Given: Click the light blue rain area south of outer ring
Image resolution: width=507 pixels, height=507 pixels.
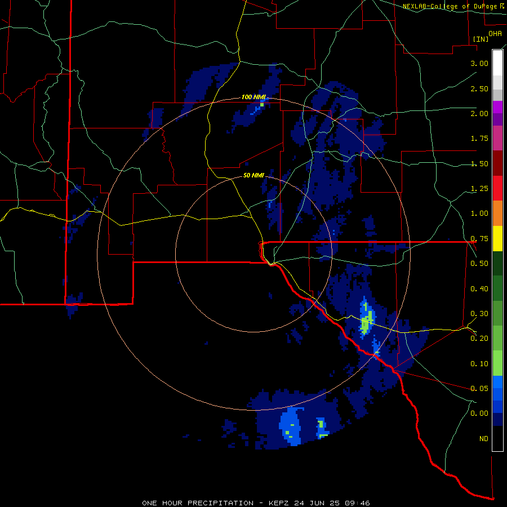Looking at the screenshot, I should [x=290, y=426].
